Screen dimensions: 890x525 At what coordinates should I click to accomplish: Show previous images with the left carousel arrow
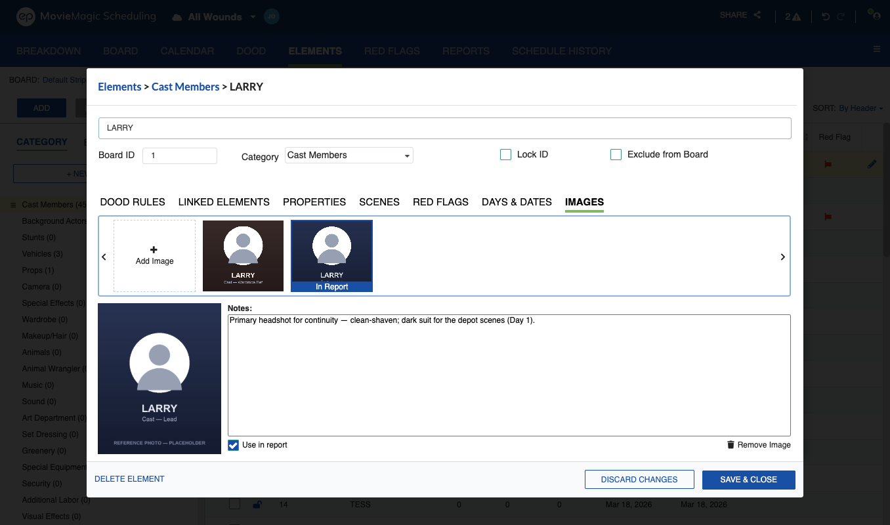(104, 257)
